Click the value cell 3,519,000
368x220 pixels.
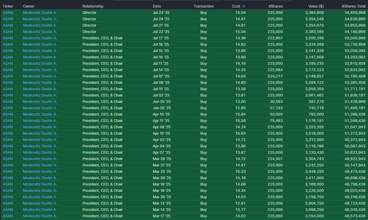click(315, 133)
